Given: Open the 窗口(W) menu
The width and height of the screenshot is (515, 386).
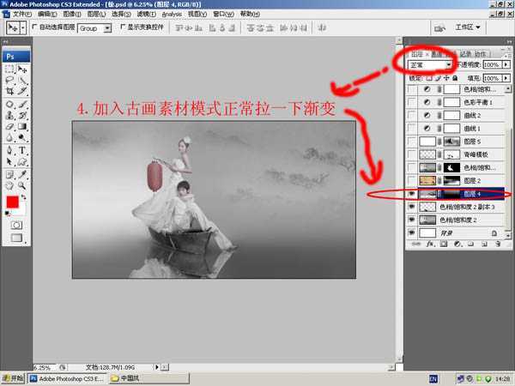Looking at the screenshot, I should click(223, 14).
